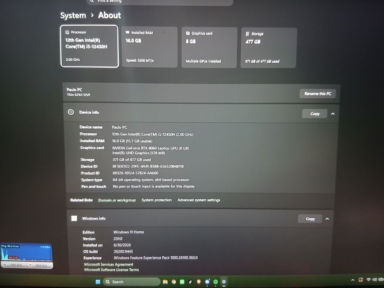Select the Graphics card 8 GB card

[209, 47]
